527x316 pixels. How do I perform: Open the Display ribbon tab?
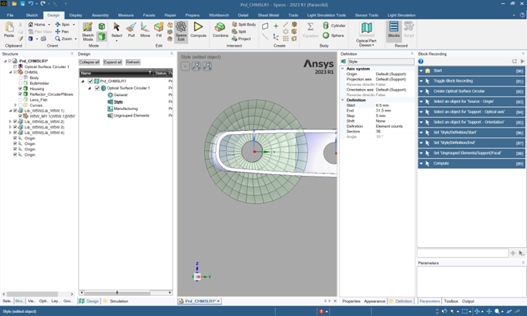click(76, 15)
